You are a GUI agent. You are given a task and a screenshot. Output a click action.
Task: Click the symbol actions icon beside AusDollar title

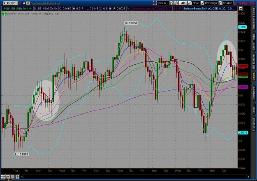(28, 3)
